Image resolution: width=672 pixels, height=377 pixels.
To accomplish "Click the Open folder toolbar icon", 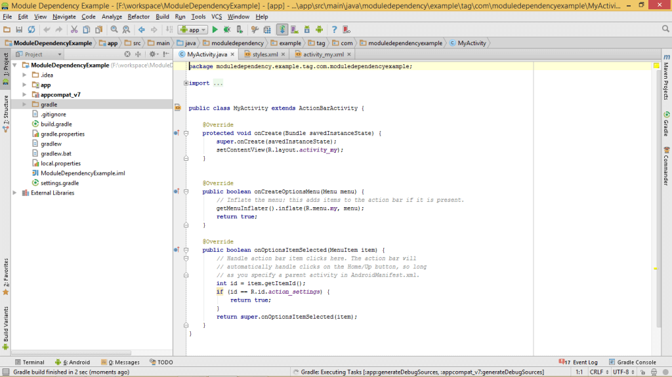I will coord(7,30).
